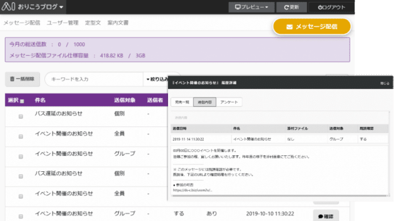Open the 定型文 menu item
Viewport: 394px width, 221px height.
click(93, 23)
